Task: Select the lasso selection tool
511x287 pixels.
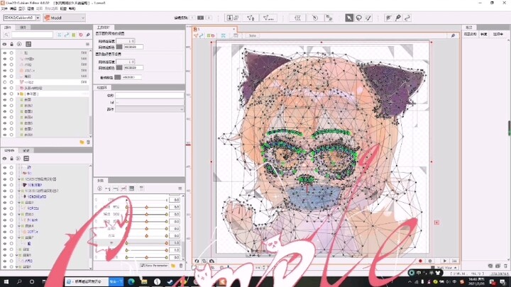Action: pyautogui.click(x=359, y=18)
